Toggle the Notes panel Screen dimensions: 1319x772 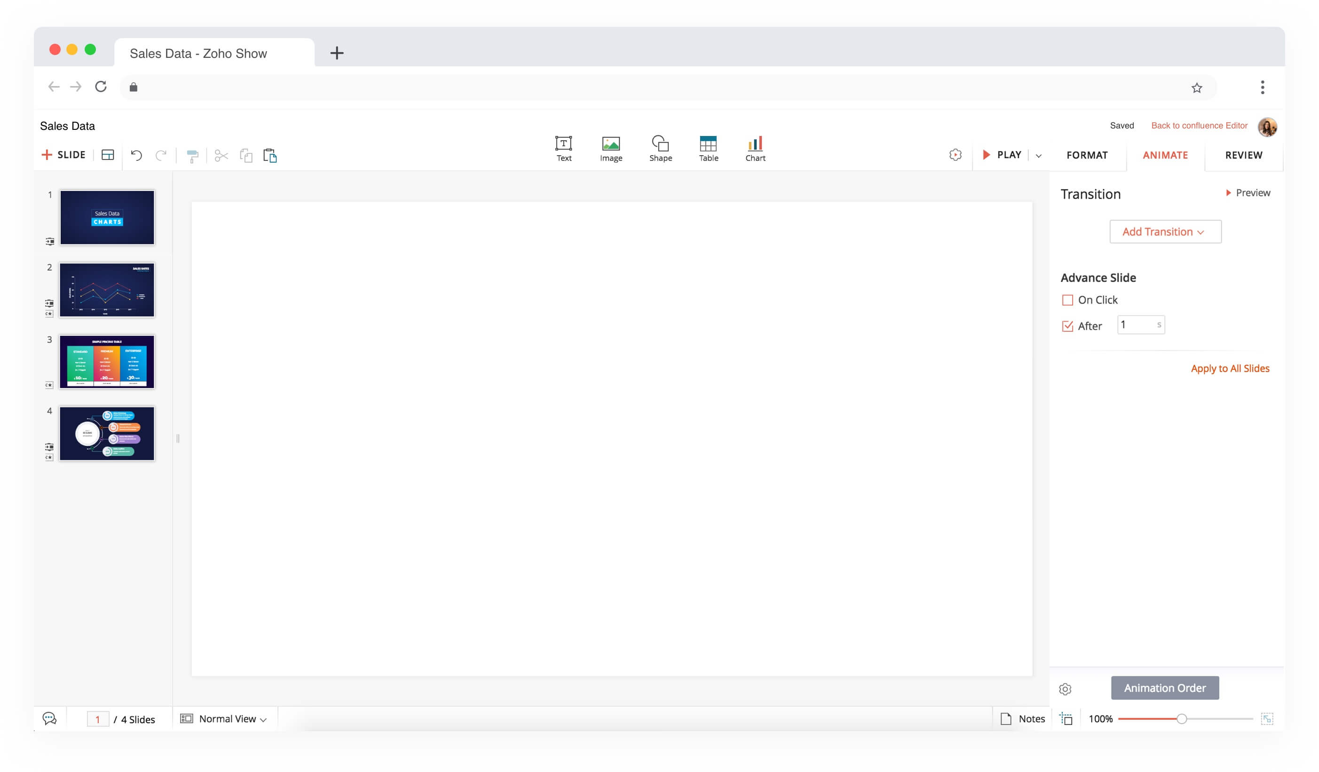tap(1022, 718)
